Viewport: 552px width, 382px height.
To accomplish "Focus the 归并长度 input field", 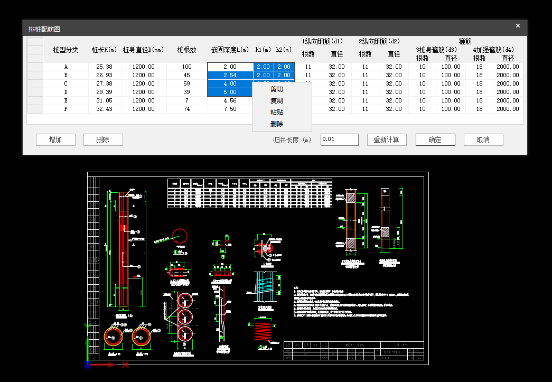I will (339, 139).
